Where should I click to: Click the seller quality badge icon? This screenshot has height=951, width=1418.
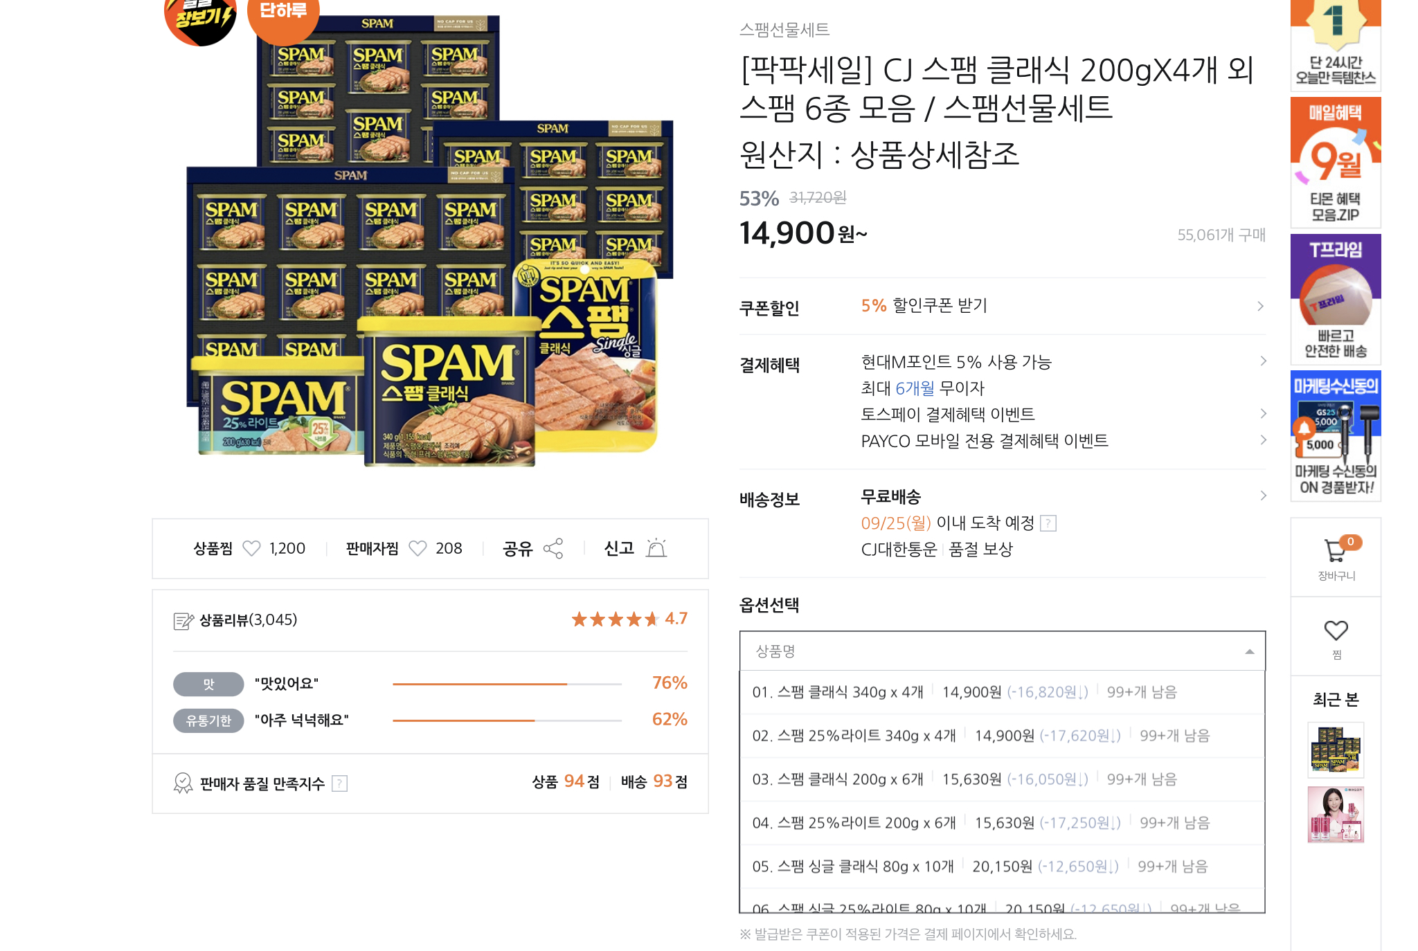coord(183,783)
